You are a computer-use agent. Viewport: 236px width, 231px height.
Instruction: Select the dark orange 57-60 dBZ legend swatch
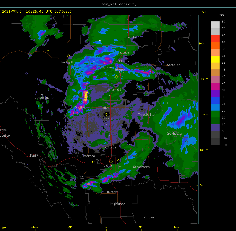click(215, 45)
